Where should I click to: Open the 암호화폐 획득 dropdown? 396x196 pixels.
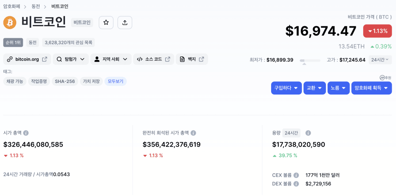(x=372, y=88)
